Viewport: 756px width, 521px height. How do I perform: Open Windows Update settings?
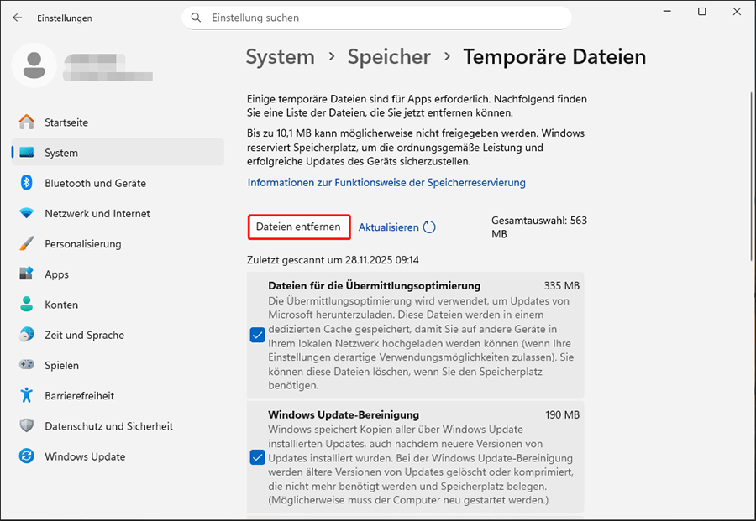click(x=84, y=456)
